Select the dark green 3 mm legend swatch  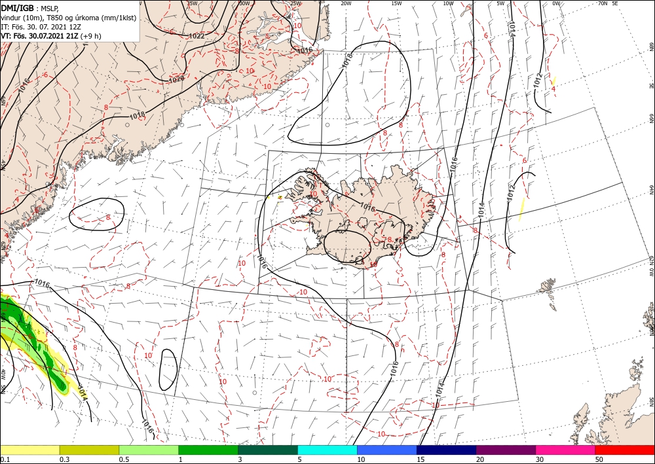pyautogui.click(x=268, y=450)
